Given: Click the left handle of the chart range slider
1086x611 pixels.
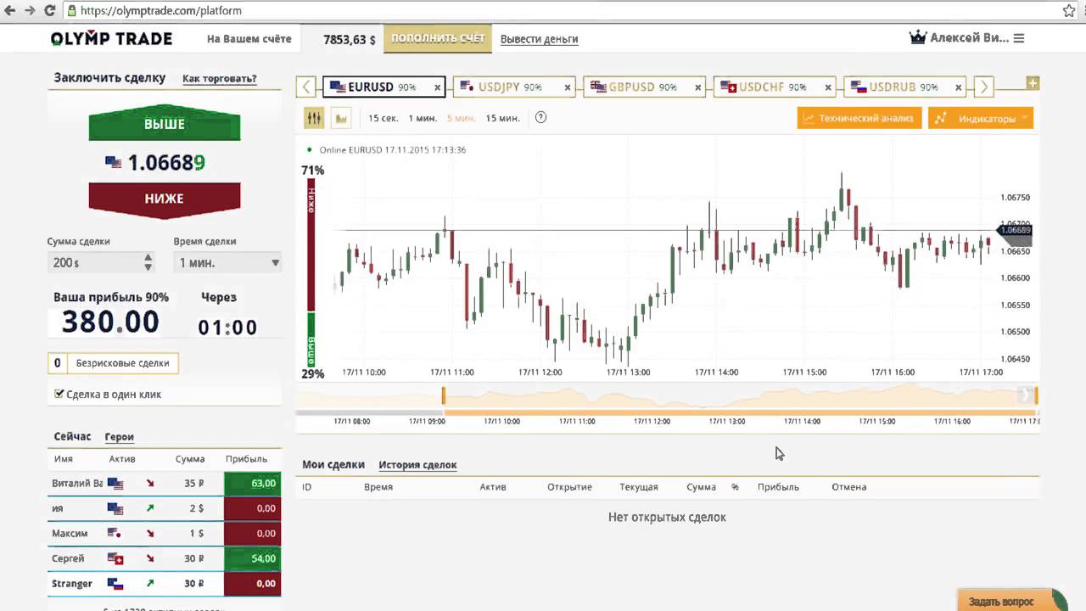Looking at the screenshot, I should (x=443, y=395).
